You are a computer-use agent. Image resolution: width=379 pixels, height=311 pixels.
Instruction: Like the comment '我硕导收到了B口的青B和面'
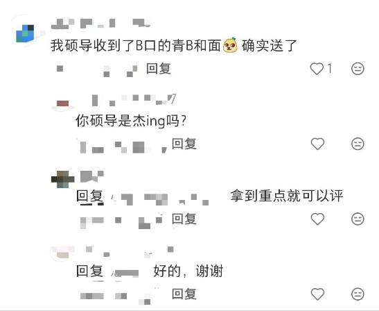pyautogui.click(x=317, y=69)
